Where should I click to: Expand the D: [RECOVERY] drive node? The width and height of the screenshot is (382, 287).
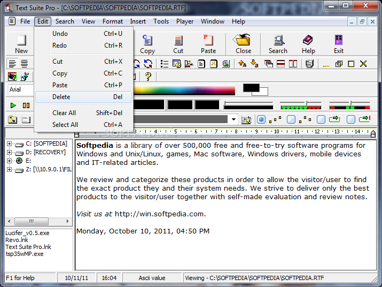coord(9,152)
